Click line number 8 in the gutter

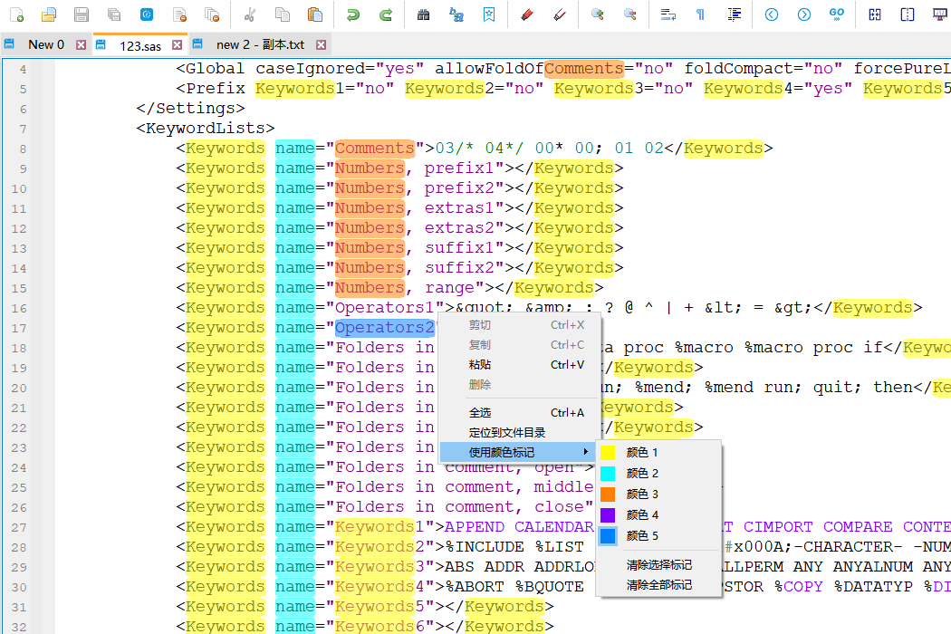23,149
